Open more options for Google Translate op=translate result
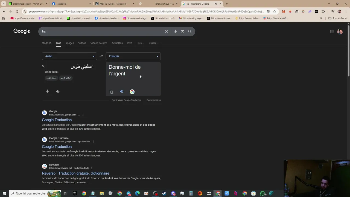 (x=93, y=141)
